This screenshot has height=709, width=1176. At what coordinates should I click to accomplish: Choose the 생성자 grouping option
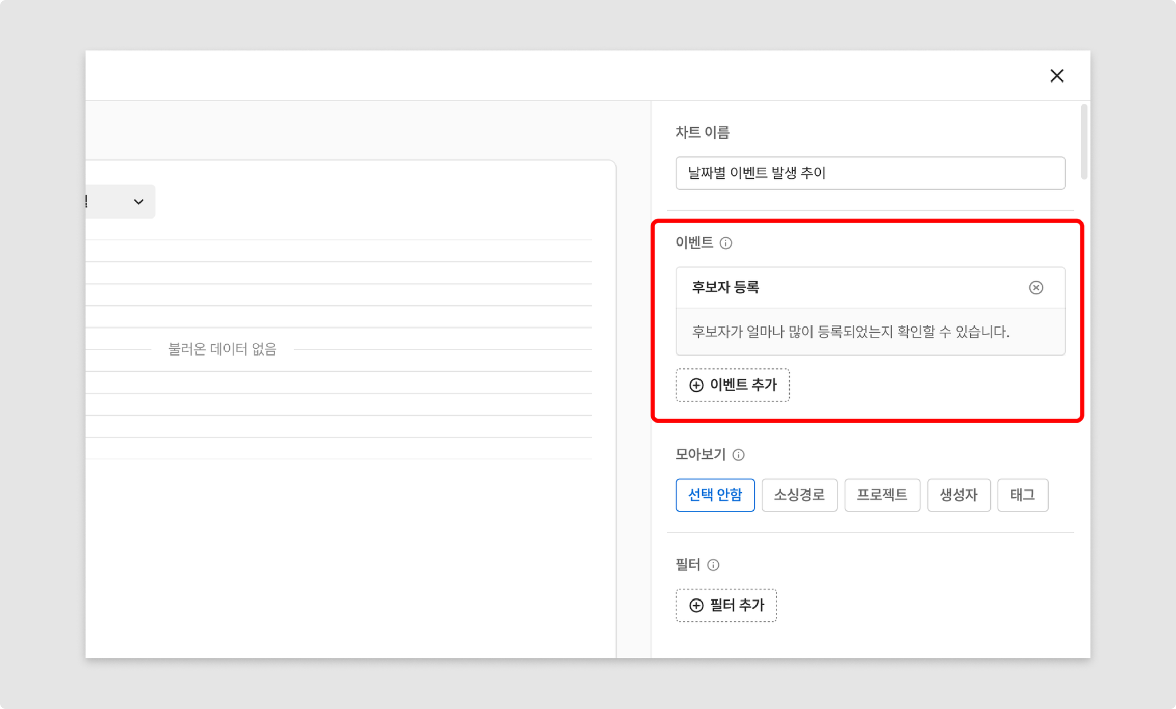coord(958,495)
